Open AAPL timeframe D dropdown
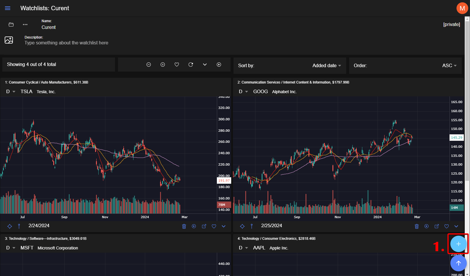The image size is (470, 276). tap(243, 248)
